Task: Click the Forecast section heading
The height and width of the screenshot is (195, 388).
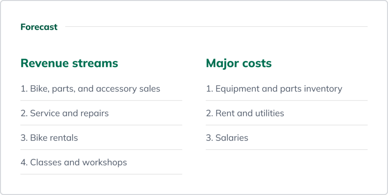Action: (x=39, y=27)
